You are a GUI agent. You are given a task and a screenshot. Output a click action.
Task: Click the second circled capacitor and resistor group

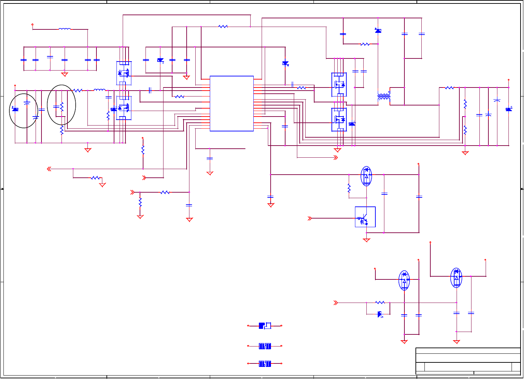click(x=62, y=105)
